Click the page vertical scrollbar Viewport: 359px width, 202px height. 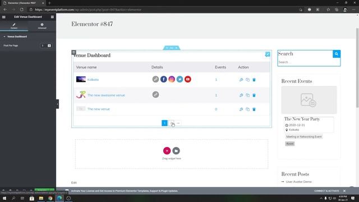coord(357,67)
